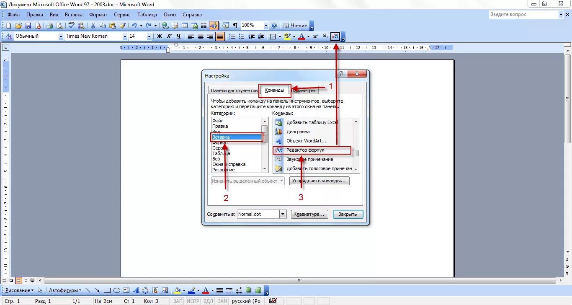The height and width of the screenshot is (305, 572).
Task: Run the spelling check (ABC icon)
Action: (x=71, y=26)
